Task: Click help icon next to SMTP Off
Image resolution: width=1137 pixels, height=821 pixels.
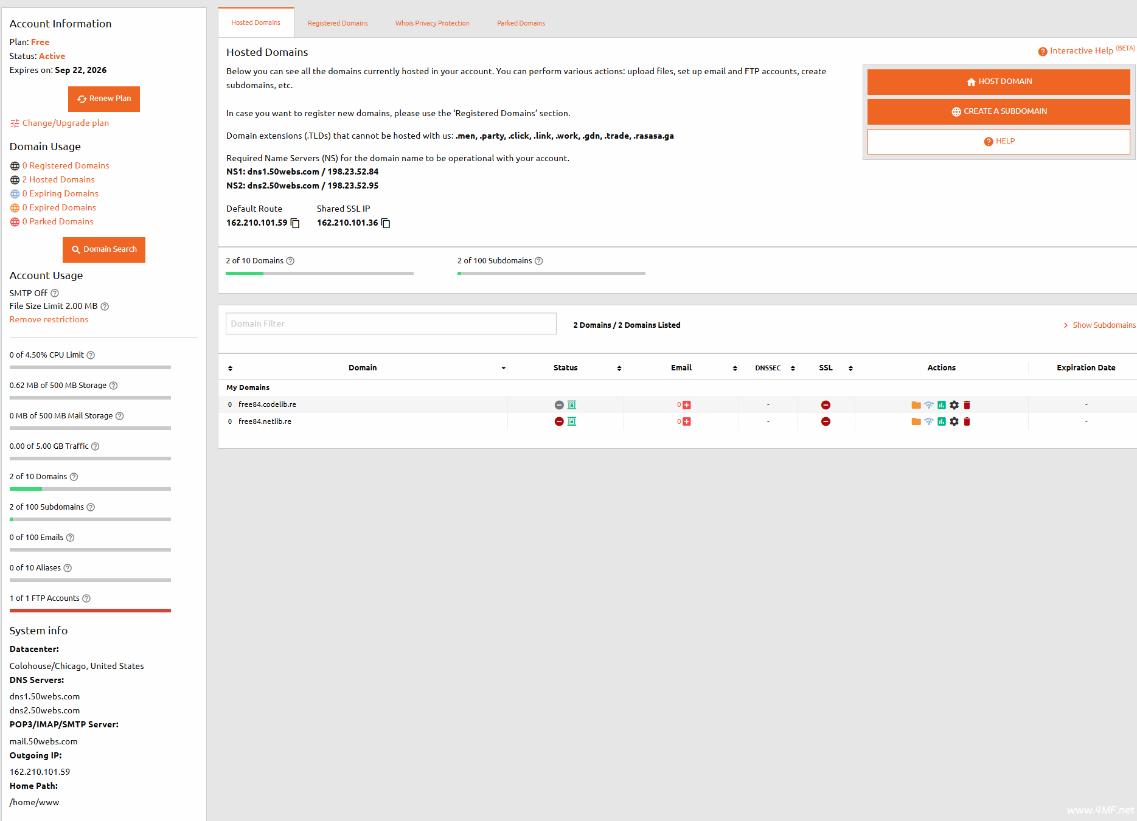Action: click(55, 293)
